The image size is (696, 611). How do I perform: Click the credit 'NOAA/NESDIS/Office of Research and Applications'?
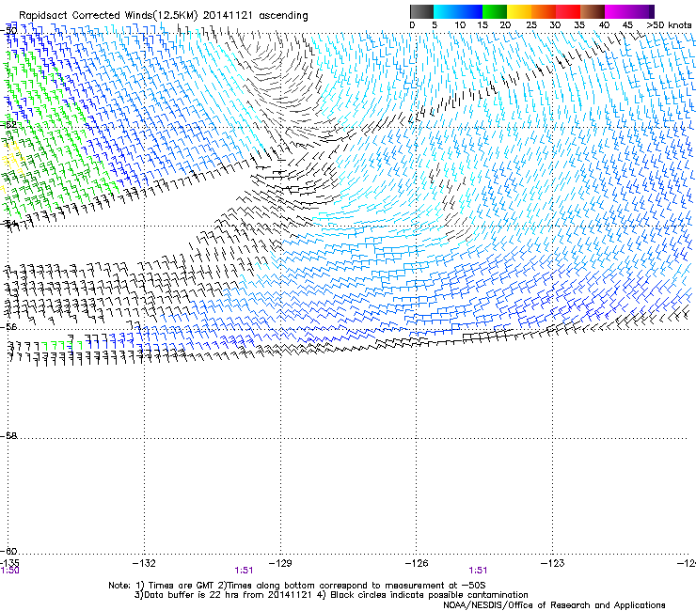554,605
